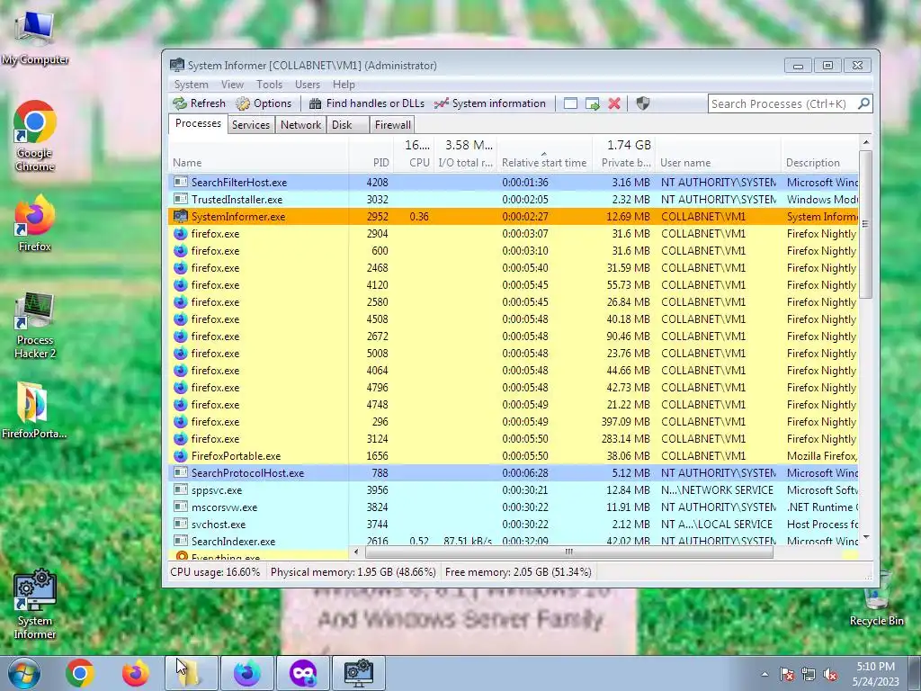Sort by the User name column
This screenshot has width=921, height=691.
pos(718,163)
